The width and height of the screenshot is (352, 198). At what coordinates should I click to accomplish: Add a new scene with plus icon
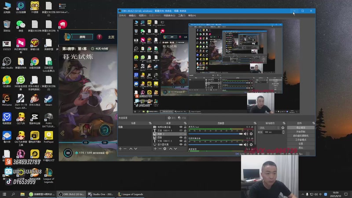pos(120,149)
